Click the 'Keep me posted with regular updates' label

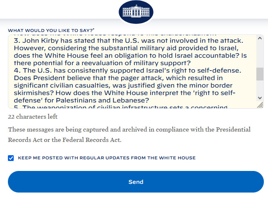point(107,158)
